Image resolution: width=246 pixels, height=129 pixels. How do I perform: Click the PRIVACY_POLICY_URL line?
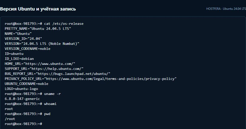(x=91, y=79)
